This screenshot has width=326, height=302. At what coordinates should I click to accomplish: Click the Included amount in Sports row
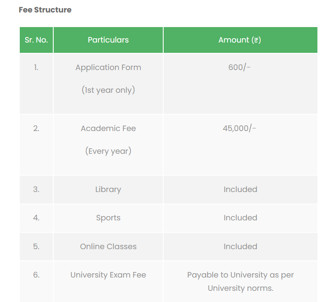click(x=240, y=218)
